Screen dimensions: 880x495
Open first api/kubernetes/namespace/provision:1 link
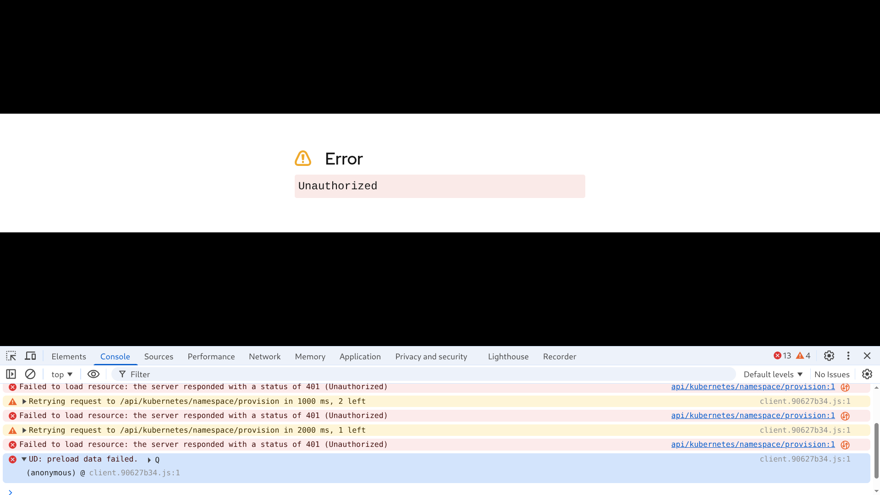pos(753,387)
